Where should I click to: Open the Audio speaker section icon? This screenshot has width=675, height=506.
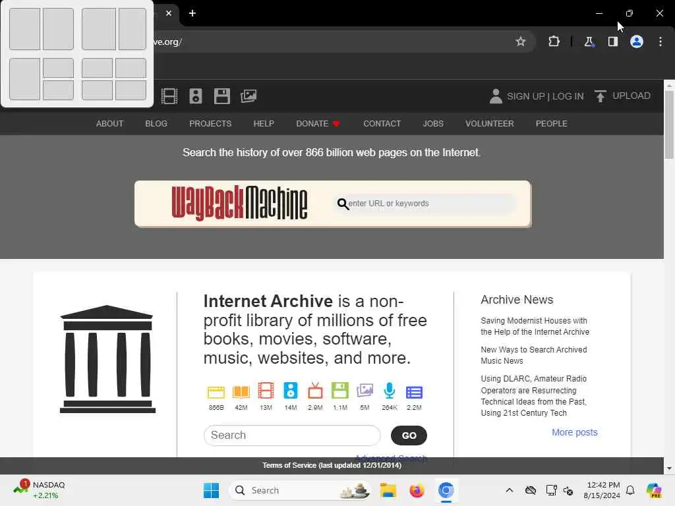pyautogui.click(x=195, y=96)
